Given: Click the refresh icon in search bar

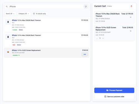Looking at the screenshot, I should coord(86,7).
